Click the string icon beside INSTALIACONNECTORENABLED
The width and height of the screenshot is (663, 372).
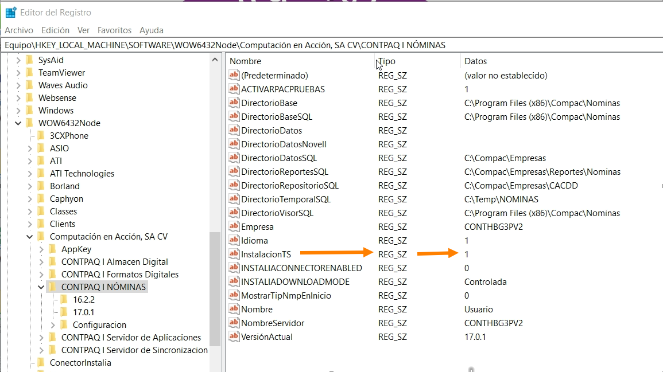[x=234, y=268]
